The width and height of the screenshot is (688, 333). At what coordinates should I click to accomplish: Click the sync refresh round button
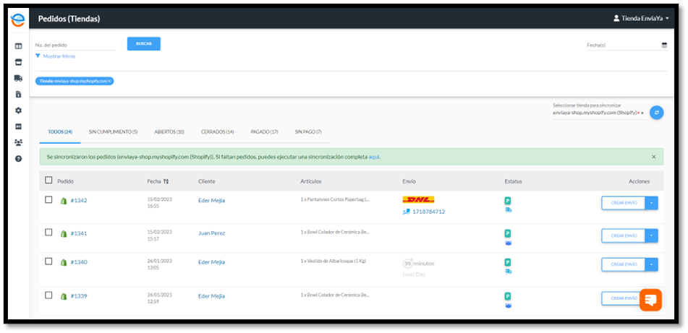[656, 113]
